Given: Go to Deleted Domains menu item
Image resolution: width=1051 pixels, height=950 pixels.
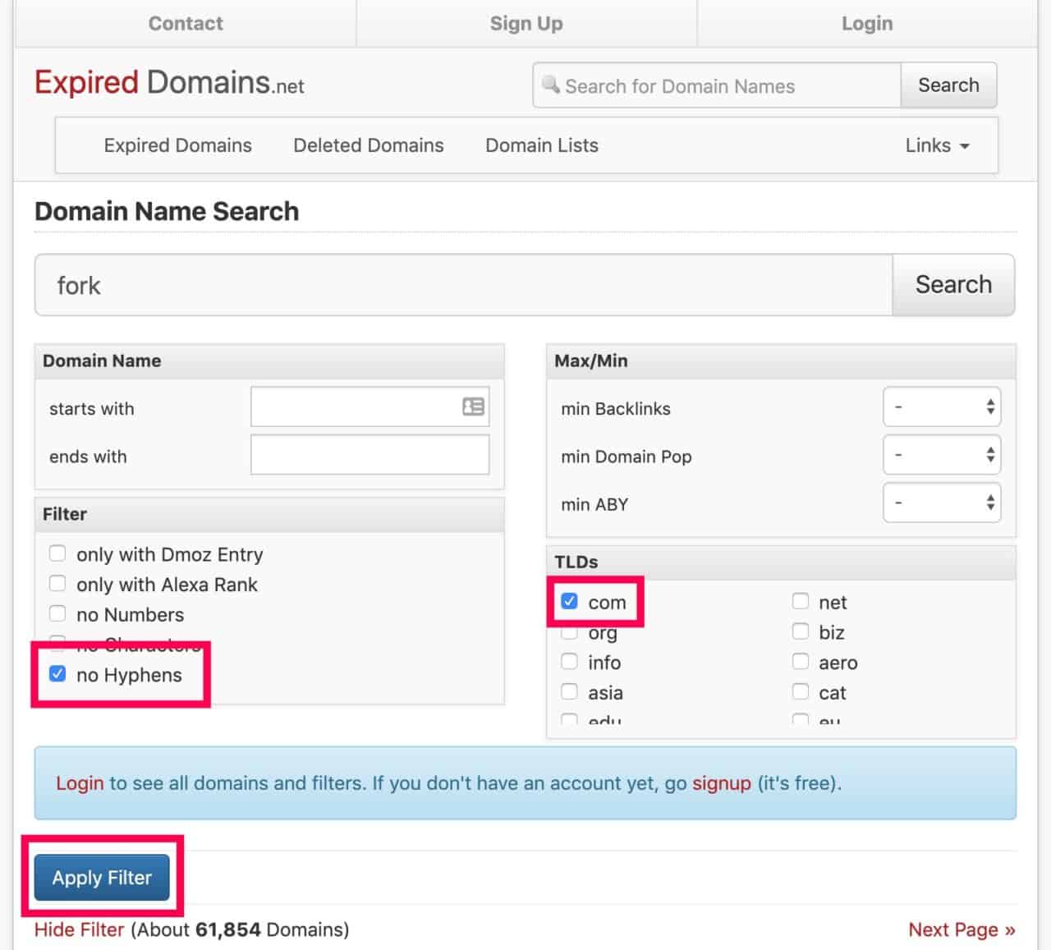Looking at the screenshot, I should coord(369,145).
